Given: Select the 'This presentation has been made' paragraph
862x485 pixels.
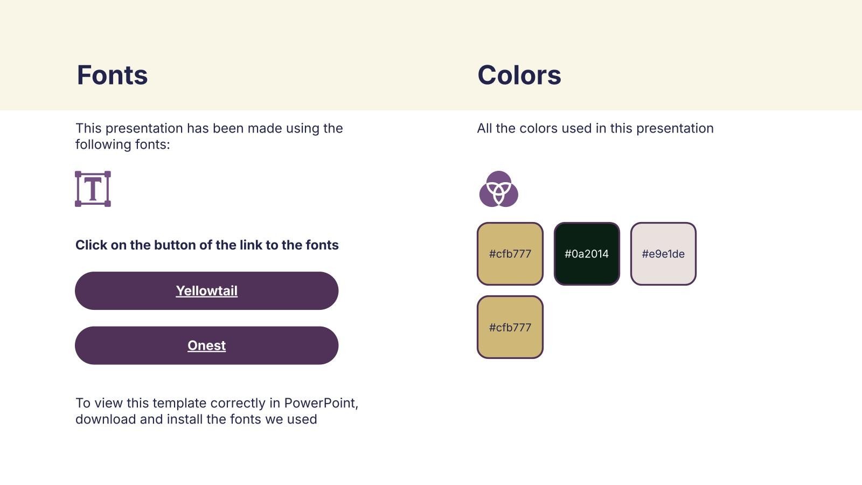Looking at the screenshot, I should [x=209, y=129].
